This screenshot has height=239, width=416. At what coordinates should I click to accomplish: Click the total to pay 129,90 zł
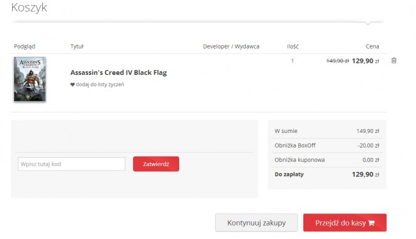click(x=365, y=174)
